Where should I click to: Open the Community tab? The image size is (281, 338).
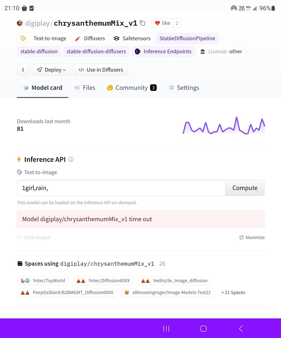tap(131, 87)
